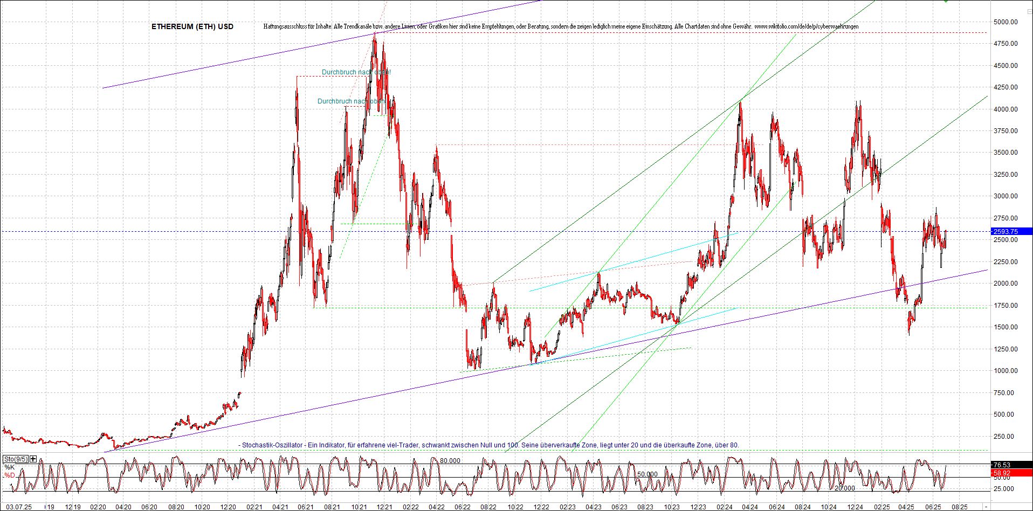Select the red %D legend label

click(x=10, y=475)
